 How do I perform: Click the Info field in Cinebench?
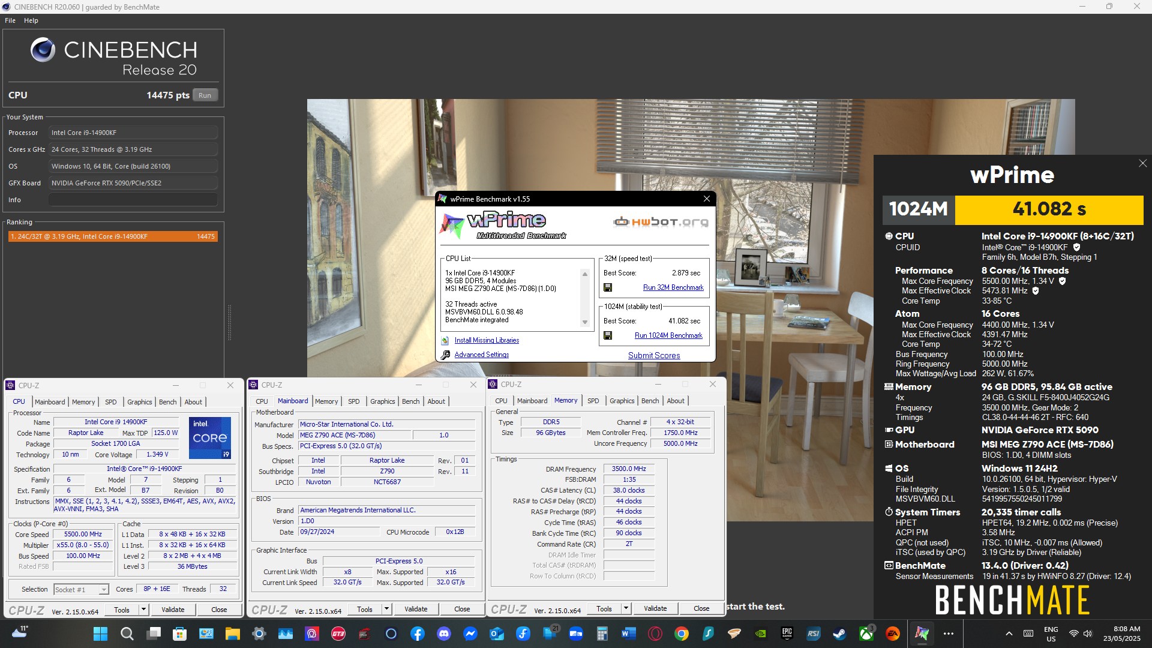(x=133, y=200)
